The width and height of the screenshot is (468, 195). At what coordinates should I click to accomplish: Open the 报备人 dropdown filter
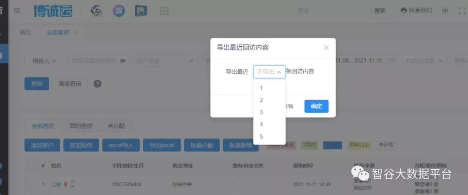[x=44, y=61]
